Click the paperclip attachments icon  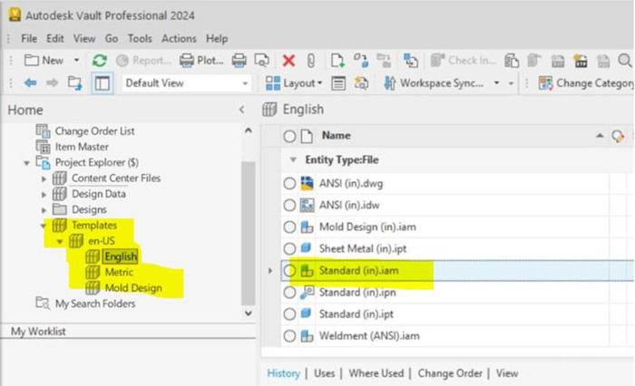[x=310, y=61]
